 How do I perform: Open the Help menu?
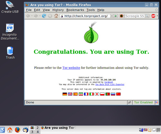[x=101, y=10]
